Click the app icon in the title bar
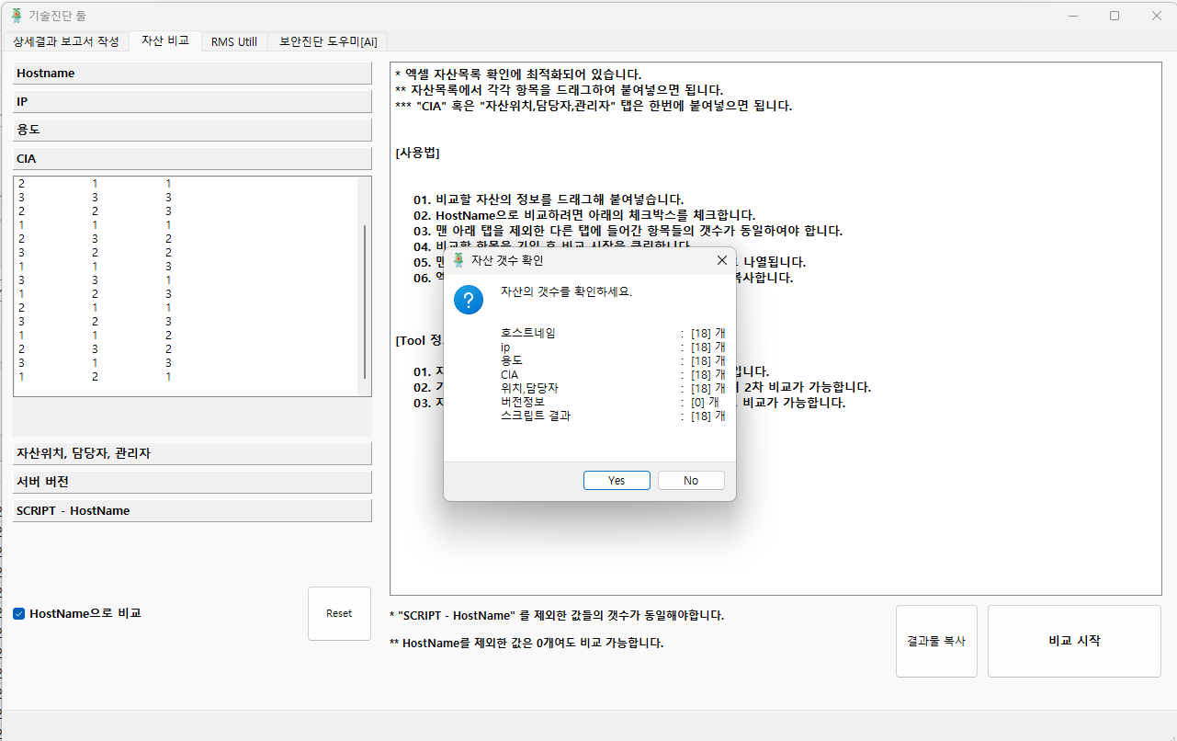Viewport: 1177px width, 741px height. click(x=17, y=16)
